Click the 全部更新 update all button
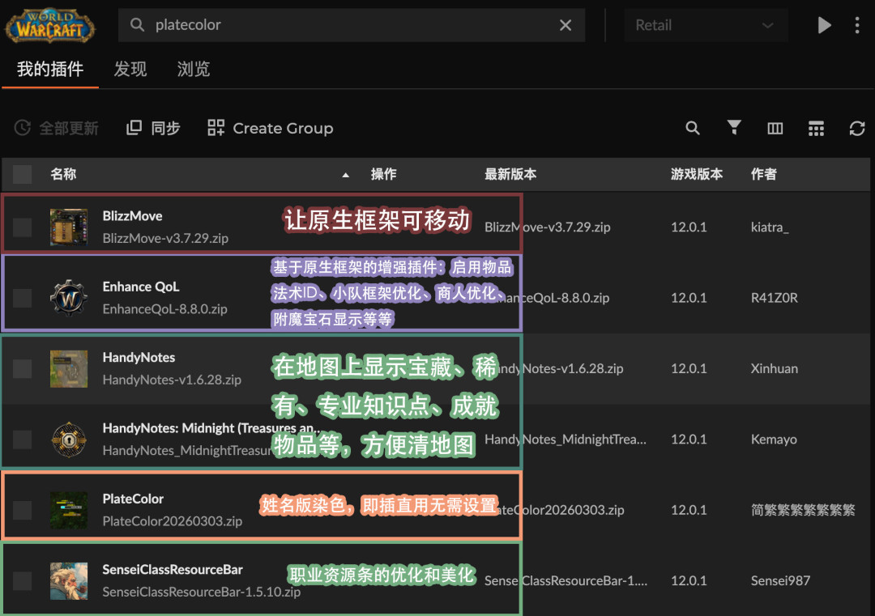Image resolution: width=875 pixels, height=616 pixels. tap(57, 128)
